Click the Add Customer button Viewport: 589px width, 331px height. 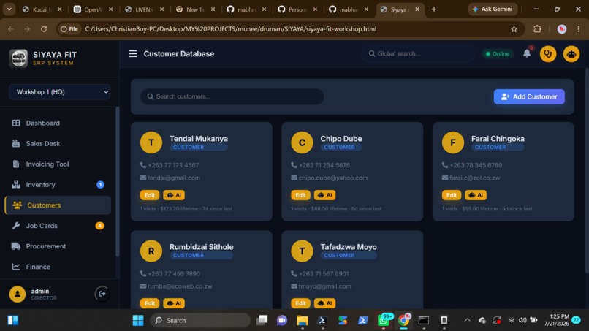(x=529, y=96)
